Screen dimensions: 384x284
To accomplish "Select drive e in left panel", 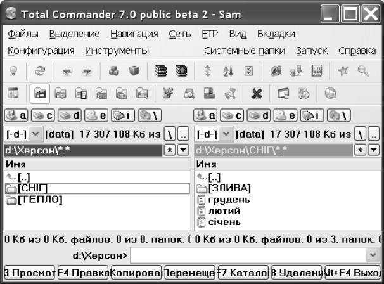I will click(x=96, y=115).
